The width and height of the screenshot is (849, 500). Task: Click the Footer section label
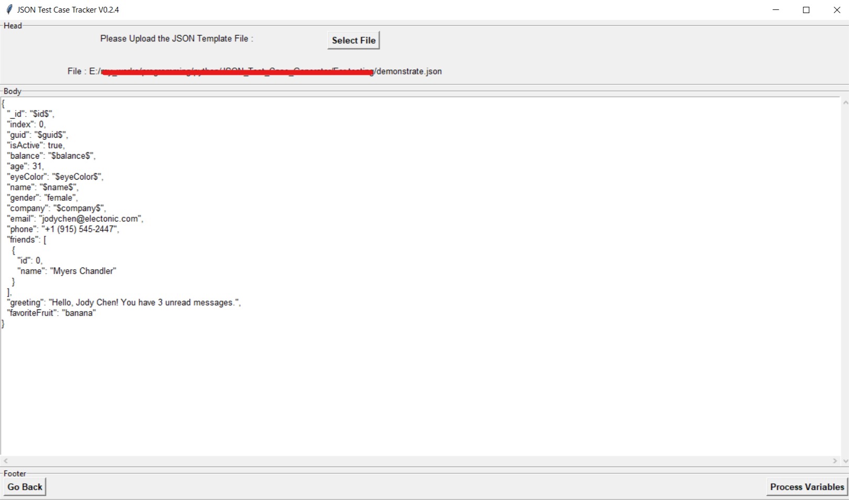pos(15,473)
